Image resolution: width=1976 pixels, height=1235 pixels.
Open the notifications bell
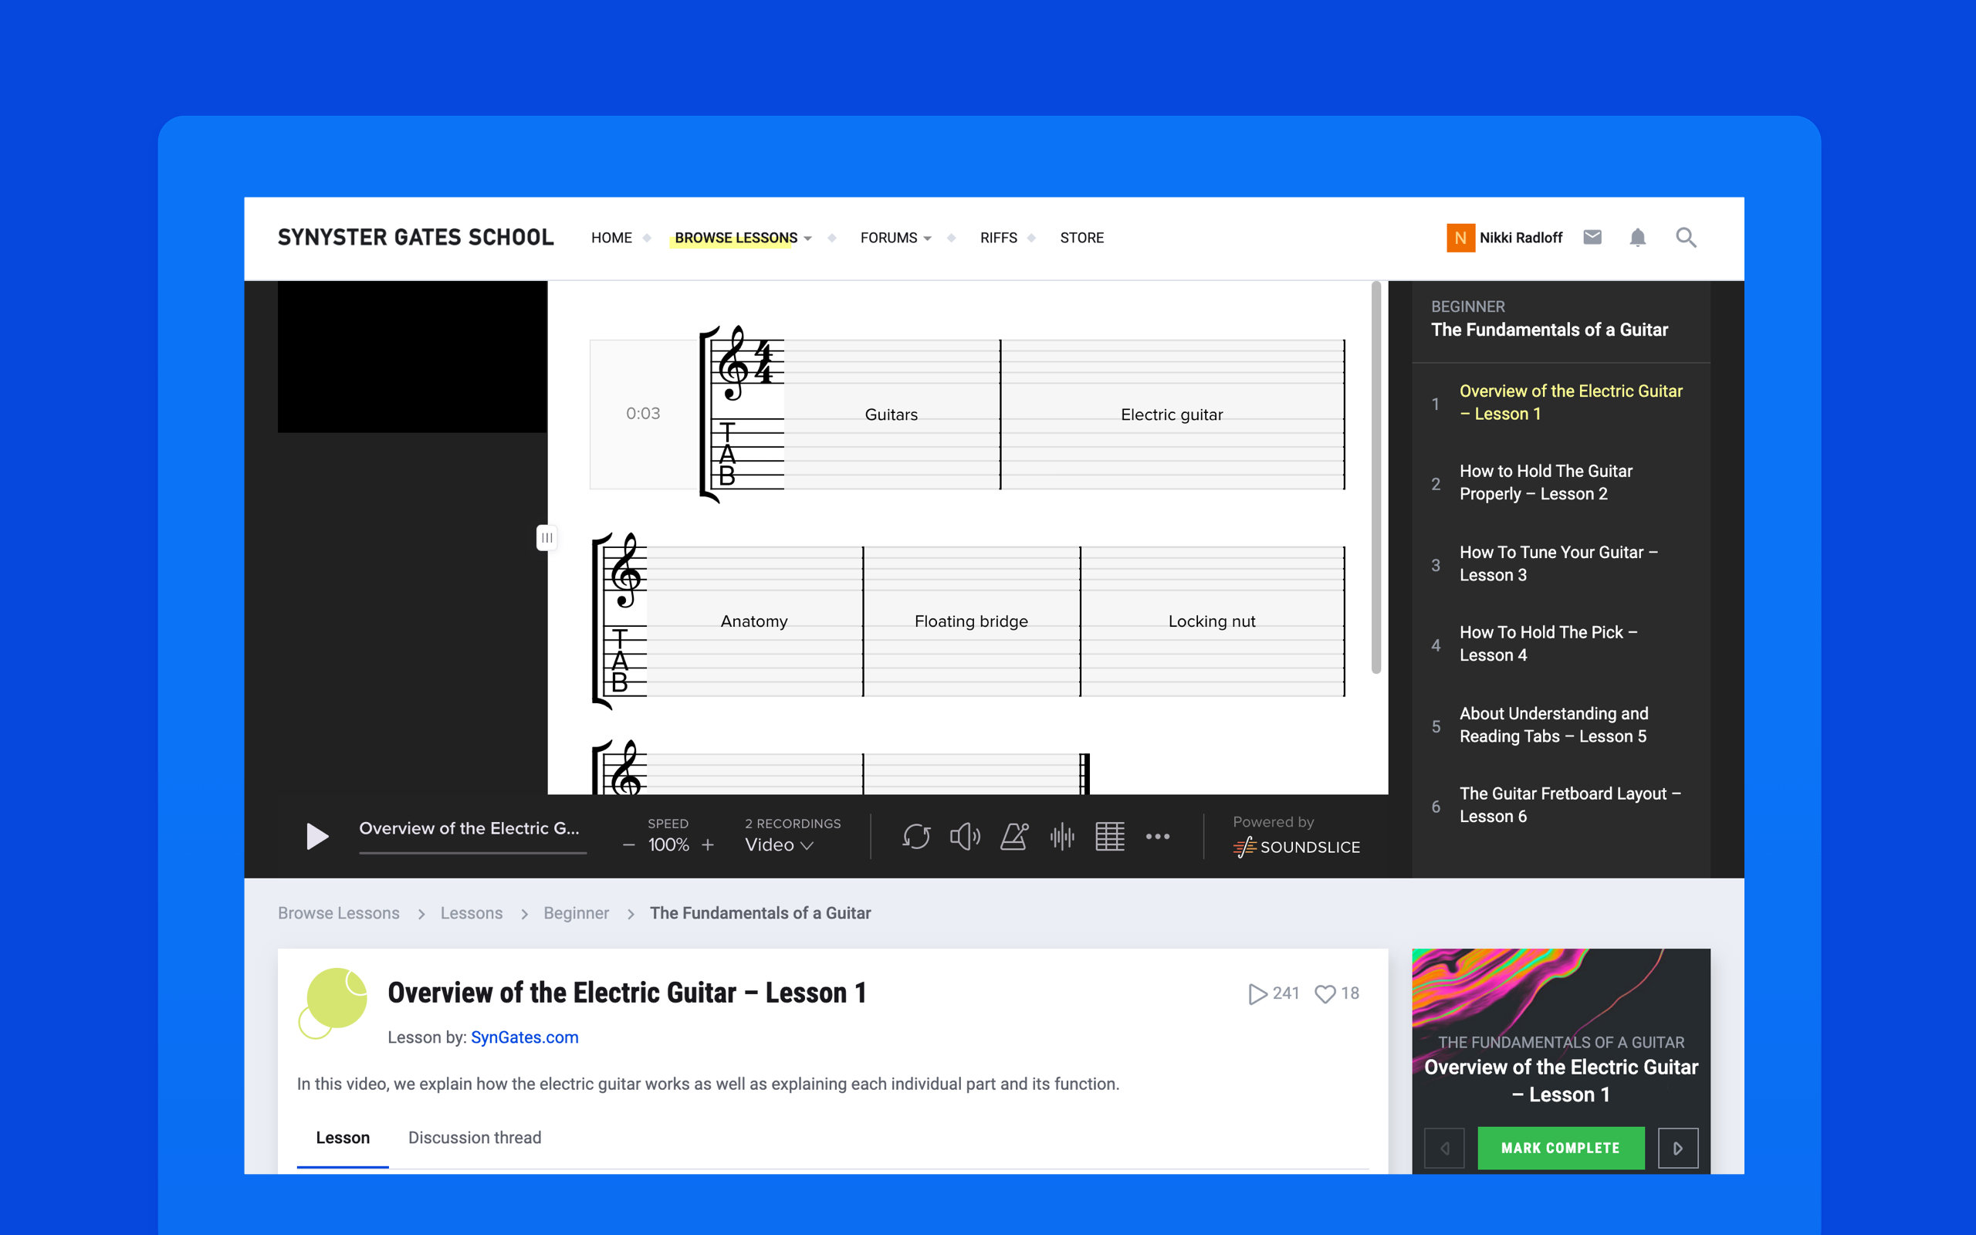1638,237
